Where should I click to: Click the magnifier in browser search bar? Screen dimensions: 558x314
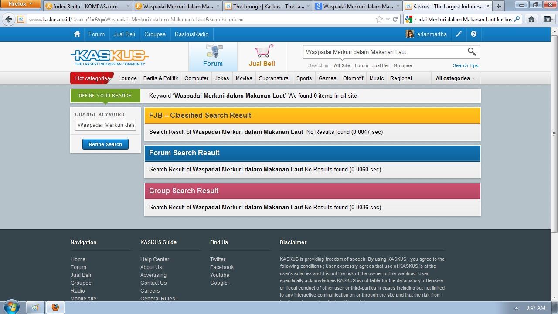(517, 19)
